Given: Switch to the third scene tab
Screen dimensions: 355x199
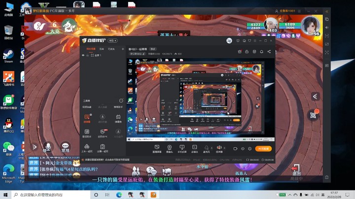Looking at the screenshot, I should [111, 49].
